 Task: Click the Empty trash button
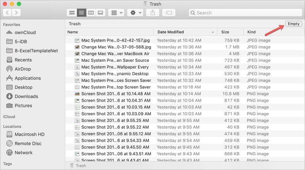coord(294,24)
